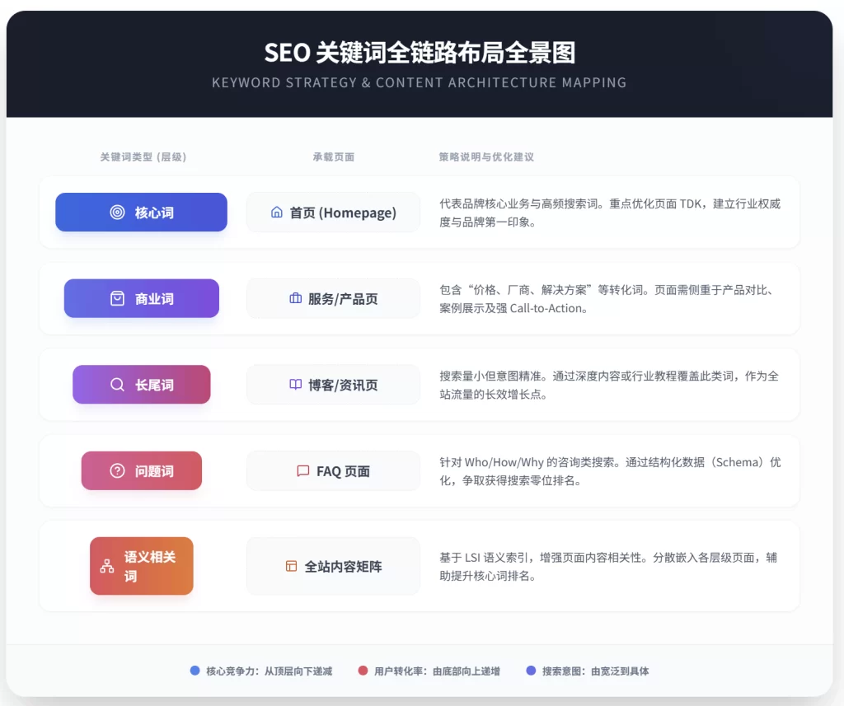
Task: Click the briefcase icon on 服务/产品页 card
Action: pos(296,299)
